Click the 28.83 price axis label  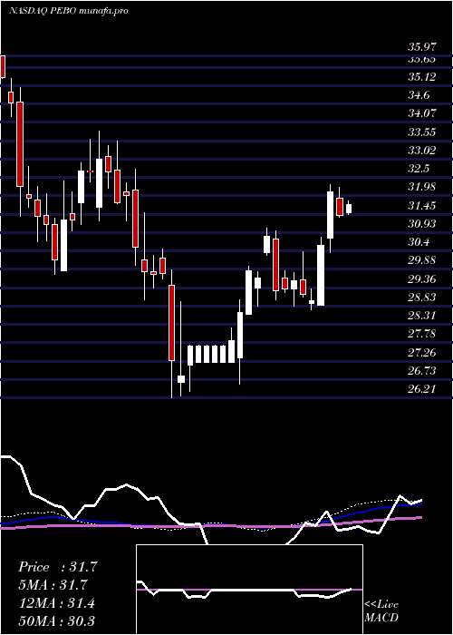click(422, 298)
